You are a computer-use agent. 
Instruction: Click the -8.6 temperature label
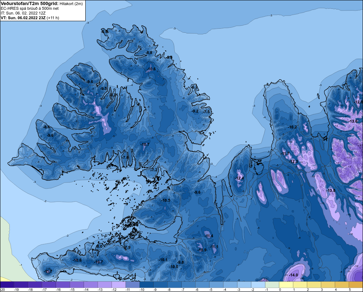click(46, 127)
